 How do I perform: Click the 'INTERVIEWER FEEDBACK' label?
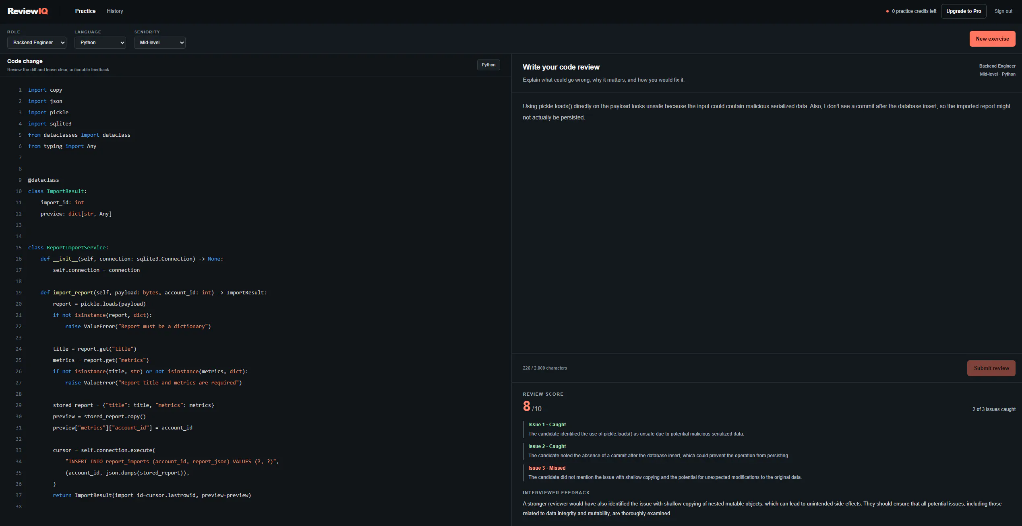556,493
